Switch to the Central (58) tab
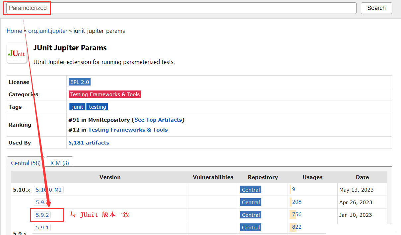Image resolution: width=401 pixels, height=235 pixels. tap(26, 163)
